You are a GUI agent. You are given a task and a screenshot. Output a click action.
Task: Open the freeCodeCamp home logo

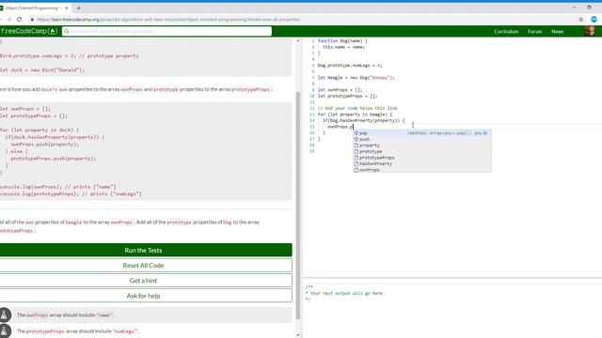[29, 31]
